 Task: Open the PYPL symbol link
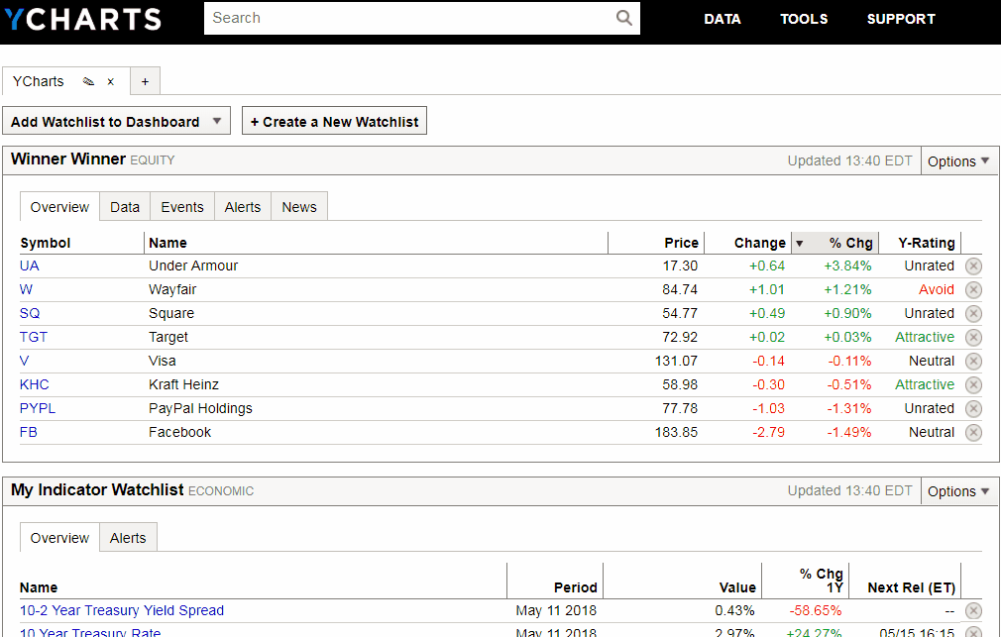[38, 408]
